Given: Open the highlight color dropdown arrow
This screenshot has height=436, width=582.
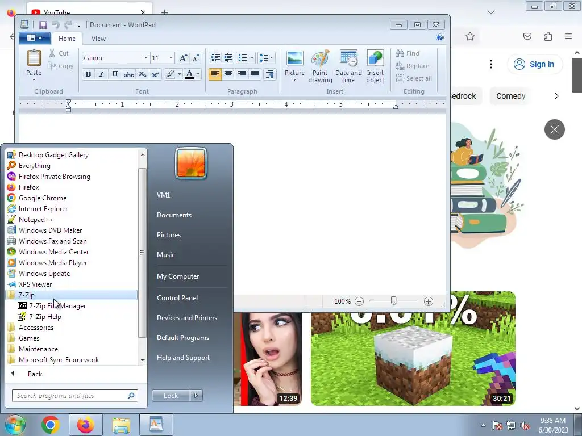Looking at the screenshot, I should pos(179,74).
